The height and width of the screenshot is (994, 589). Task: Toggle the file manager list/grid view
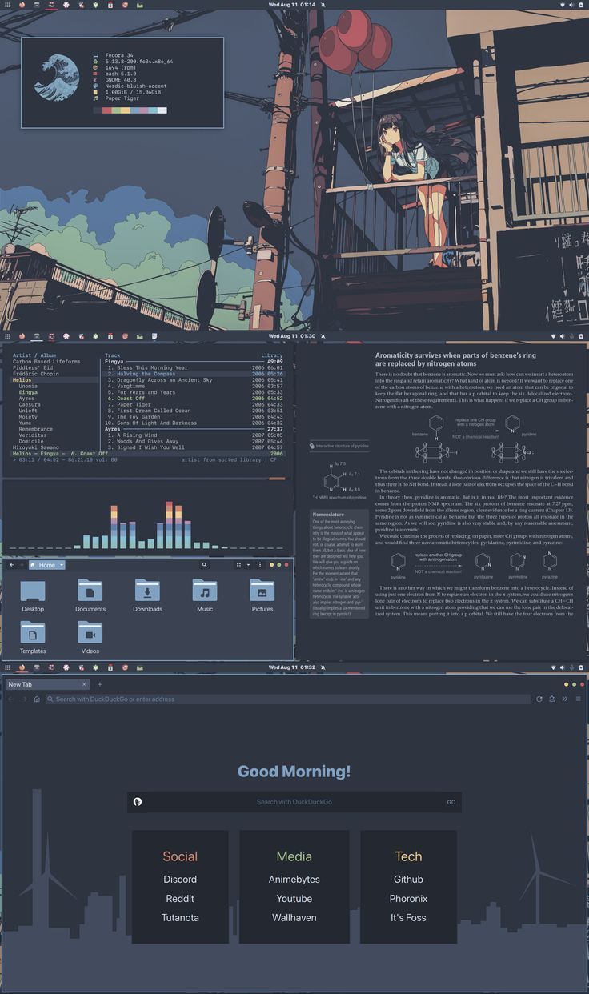(x=238, y=565)
